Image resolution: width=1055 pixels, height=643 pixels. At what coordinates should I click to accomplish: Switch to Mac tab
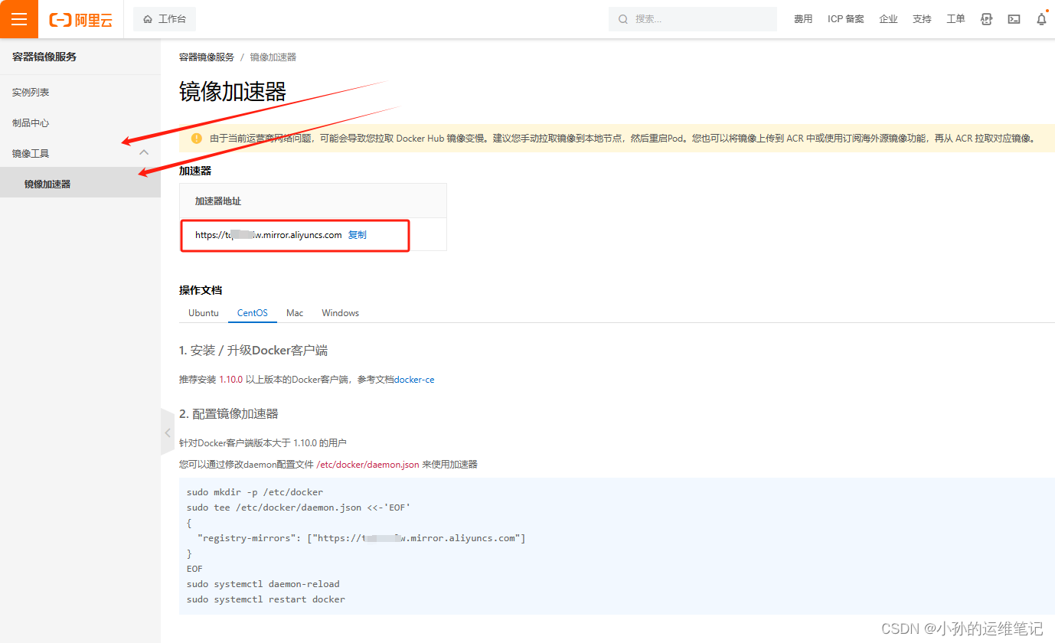295,313
